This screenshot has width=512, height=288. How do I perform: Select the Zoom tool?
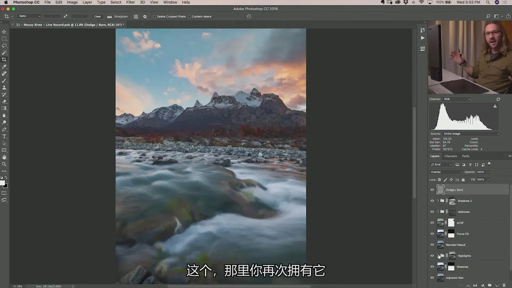point(4,164)
